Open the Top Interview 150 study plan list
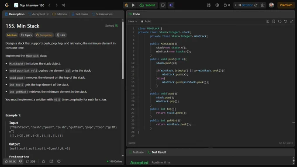 pos(29,5)
